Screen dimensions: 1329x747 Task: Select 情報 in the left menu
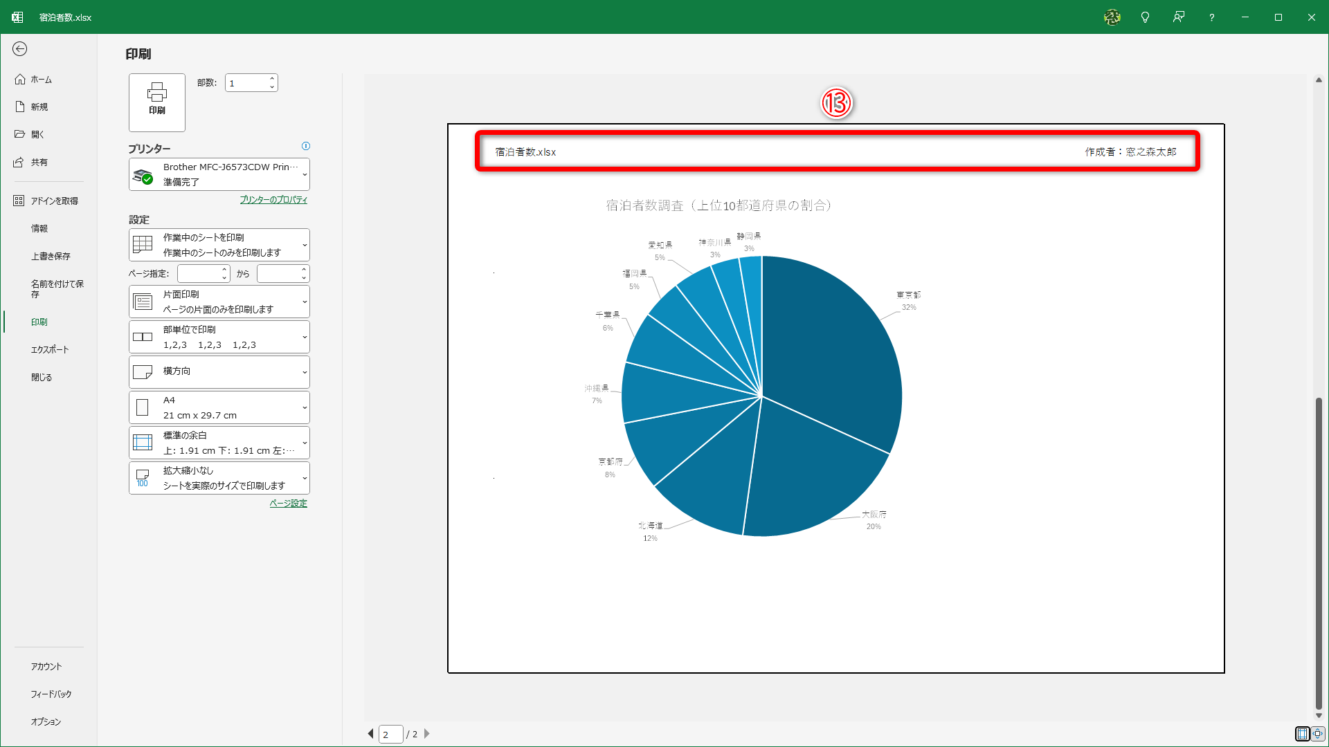click(39, 228)
